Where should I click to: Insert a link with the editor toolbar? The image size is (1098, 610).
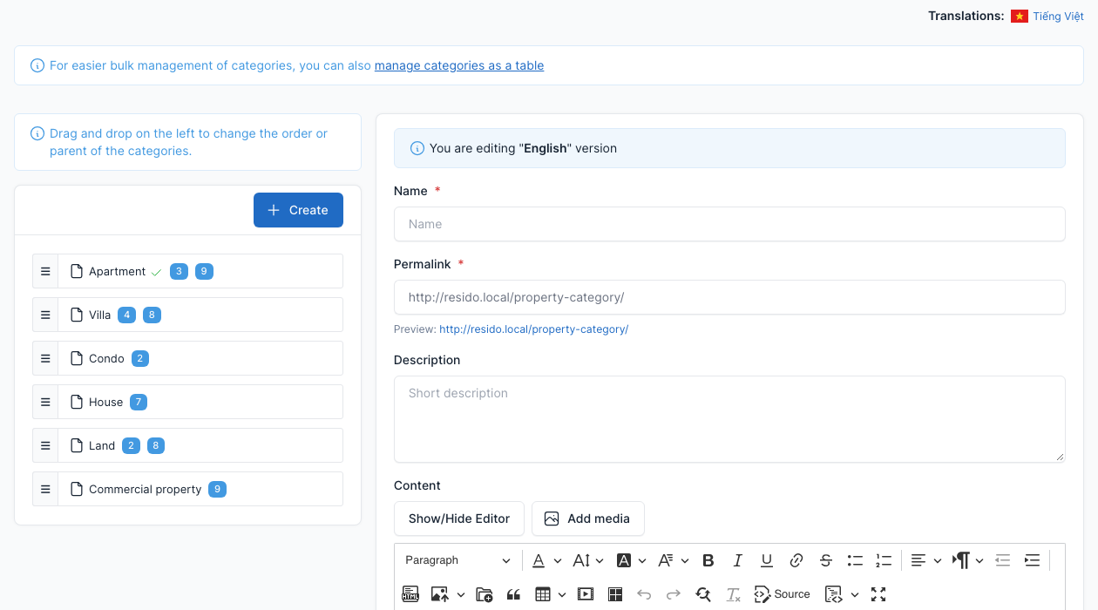[796, 560]
